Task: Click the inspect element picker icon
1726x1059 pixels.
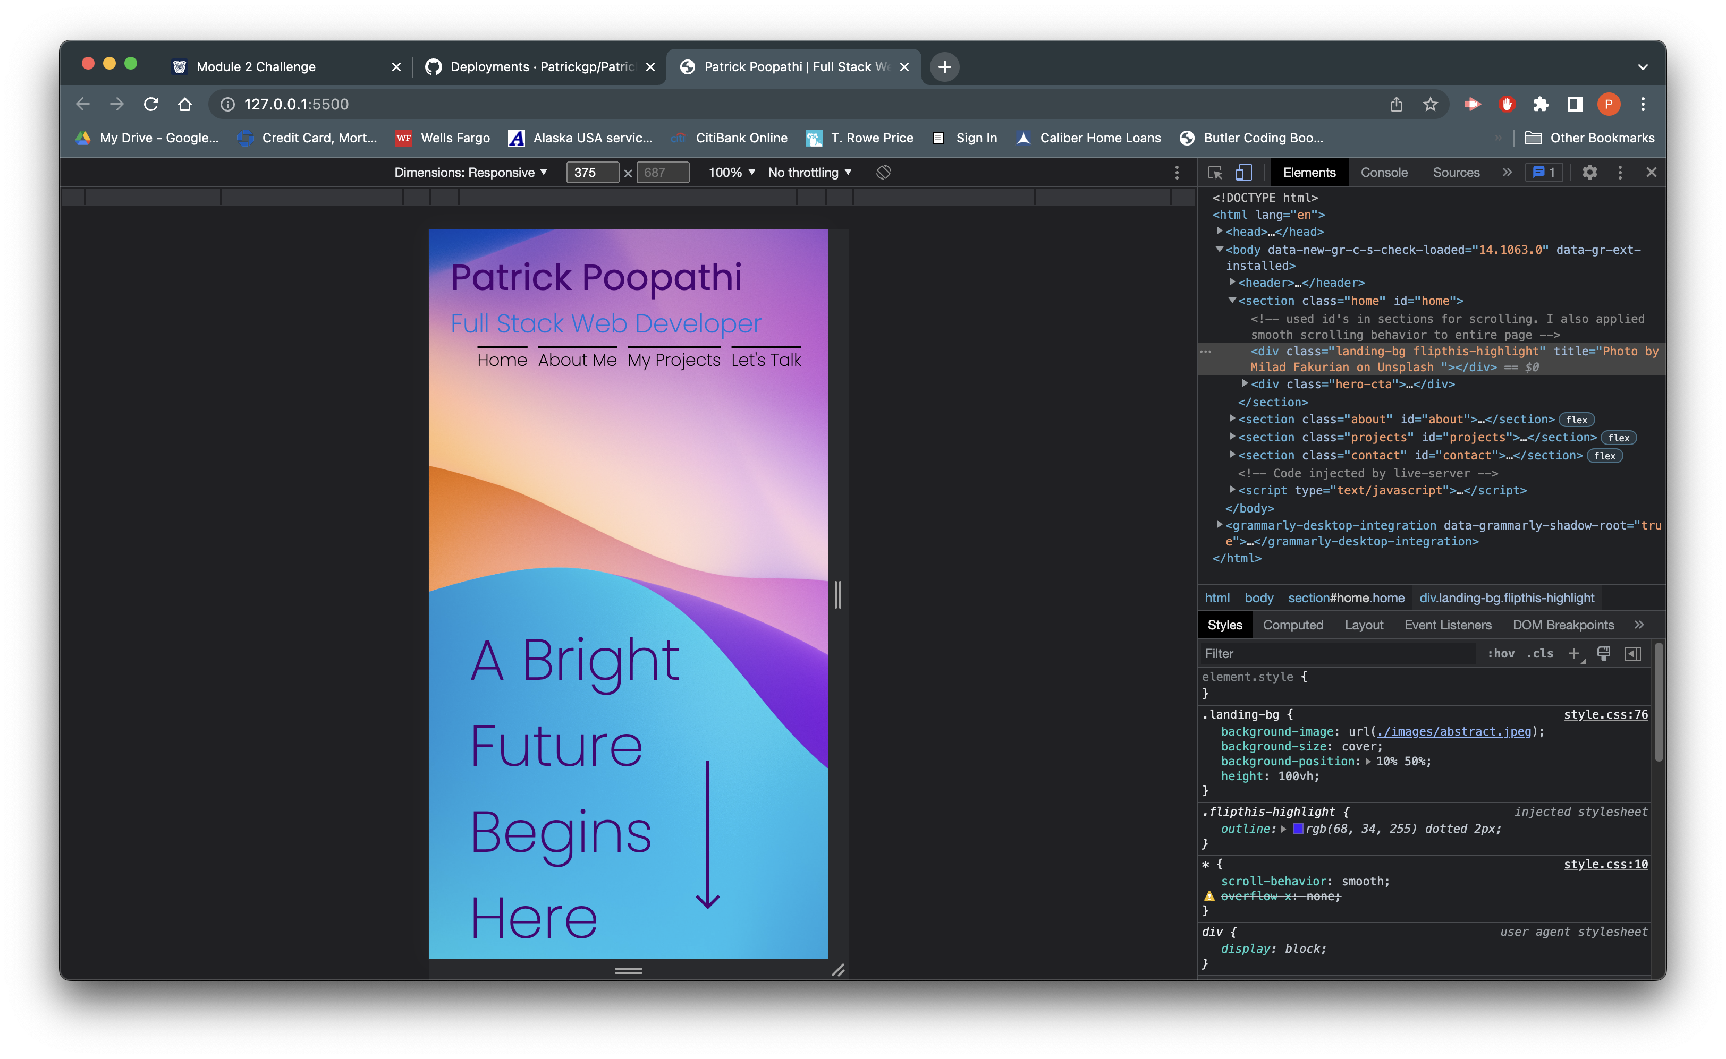Action: (1215, 172)
